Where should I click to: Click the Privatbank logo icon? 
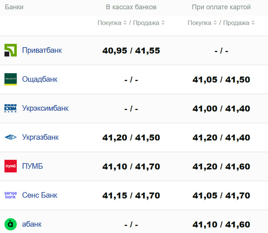tap(10, 50)
